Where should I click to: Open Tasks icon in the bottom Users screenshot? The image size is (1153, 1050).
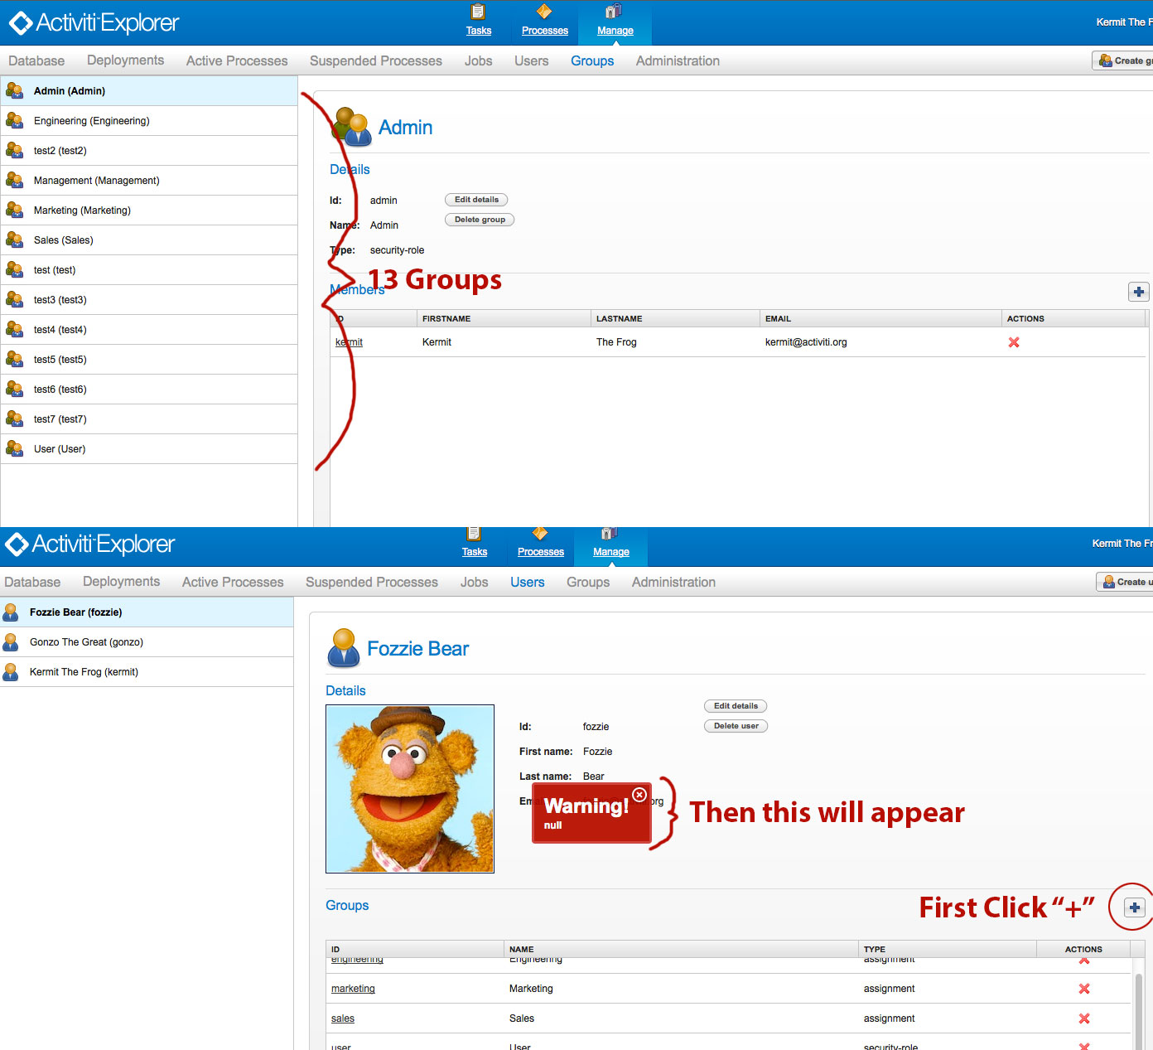tap(474, 534)
